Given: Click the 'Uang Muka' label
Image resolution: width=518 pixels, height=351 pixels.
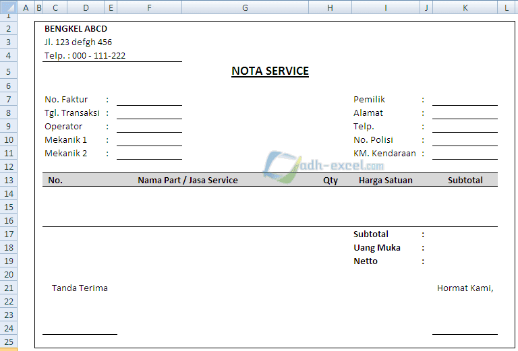Looking at the screenshot, I should (377, 248).
